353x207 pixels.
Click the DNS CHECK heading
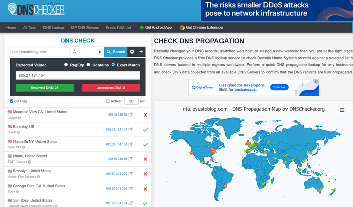[78, 41]
